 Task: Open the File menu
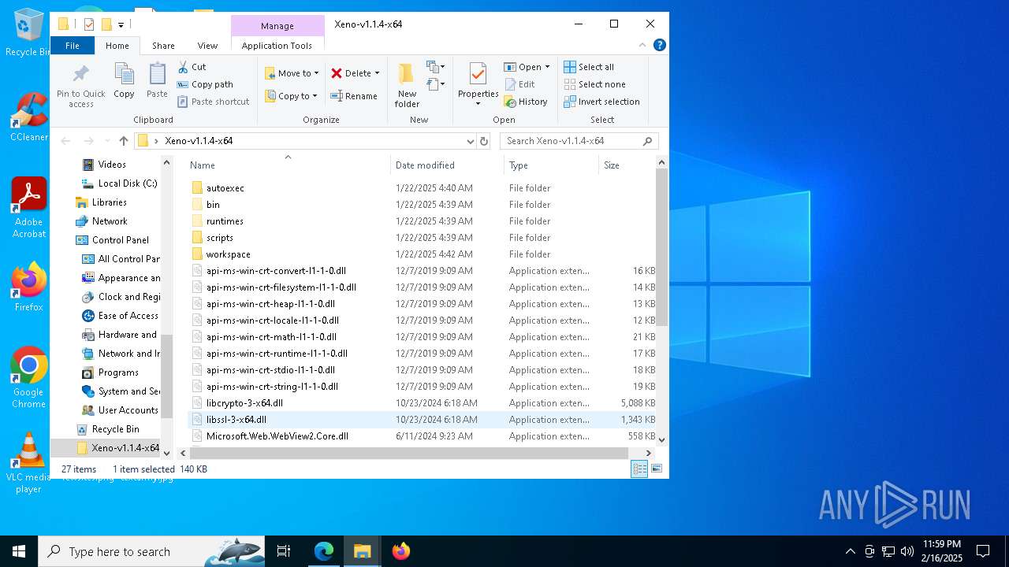(x=72, y=46)
